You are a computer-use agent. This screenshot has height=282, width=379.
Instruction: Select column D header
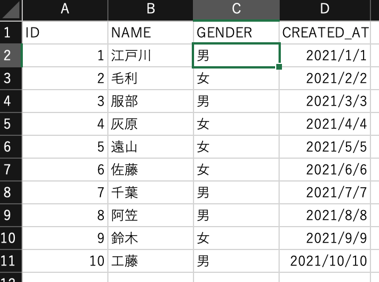coord(325,10)
